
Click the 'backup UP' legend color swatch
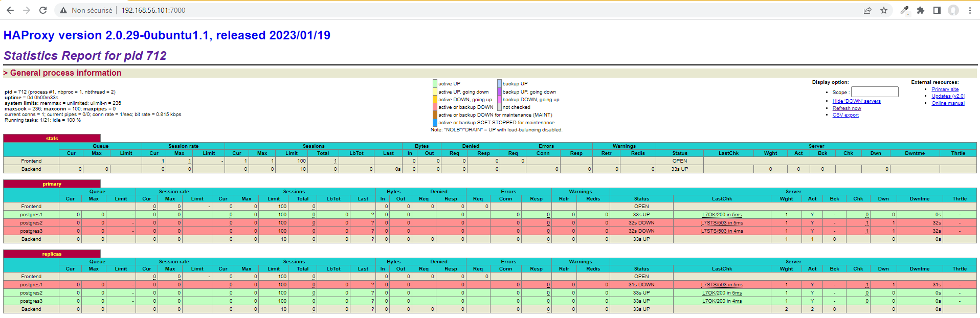499,84
